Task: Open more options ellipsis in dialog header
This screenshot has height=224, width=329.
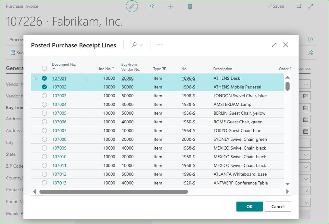Action: (159, 45)
